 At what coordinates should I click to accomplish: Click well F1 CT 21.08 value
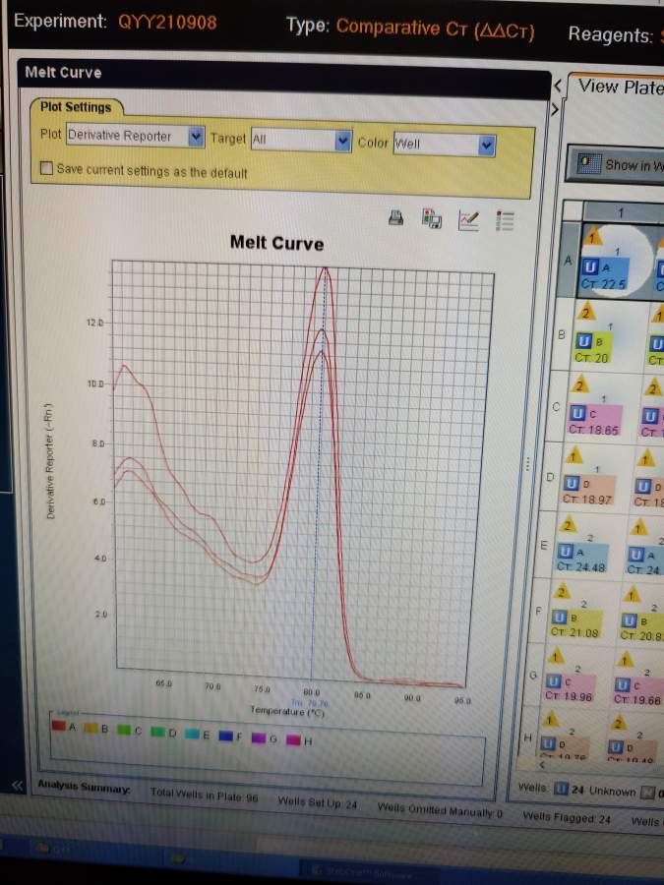pyautogui.click(x=574, y=632)
